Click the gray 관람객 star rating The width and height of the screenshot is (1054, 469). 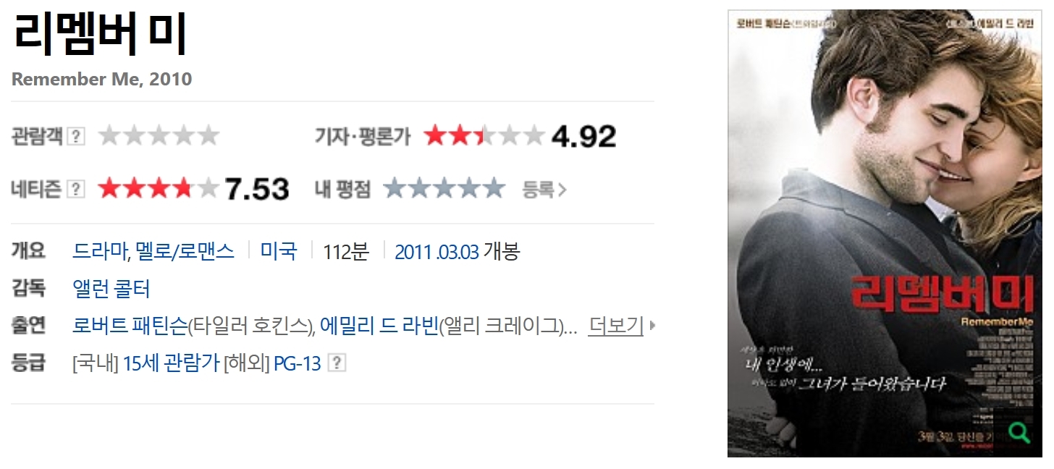coord(159,135)
